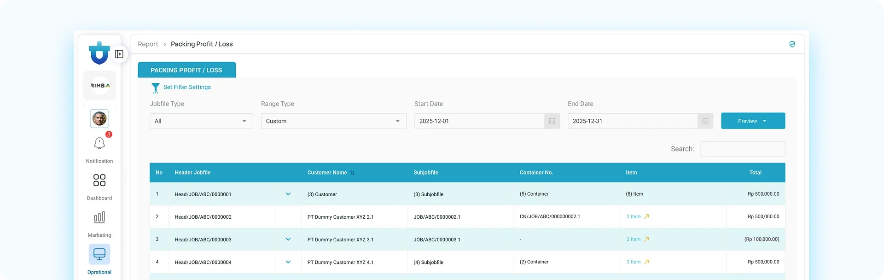Image resolution: width=884 pixels, height=280 pixels.
Task: Click the End Date field 2025-12-31
Action: click(x=633, y=121)
